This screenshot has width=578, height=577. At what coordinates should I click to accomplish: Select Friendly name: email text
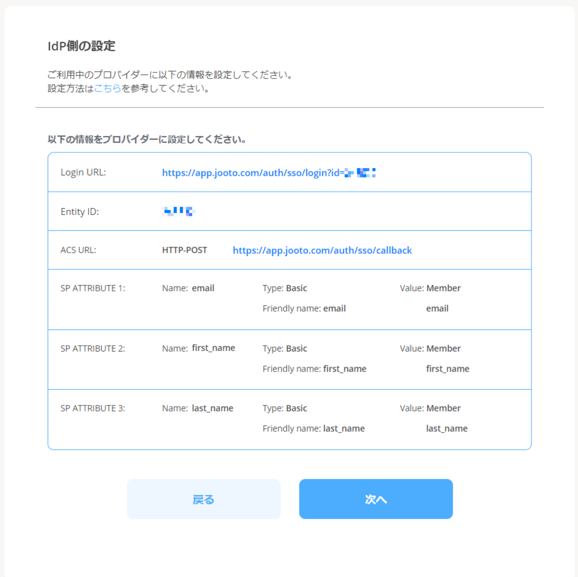click(x=304, y=308)
